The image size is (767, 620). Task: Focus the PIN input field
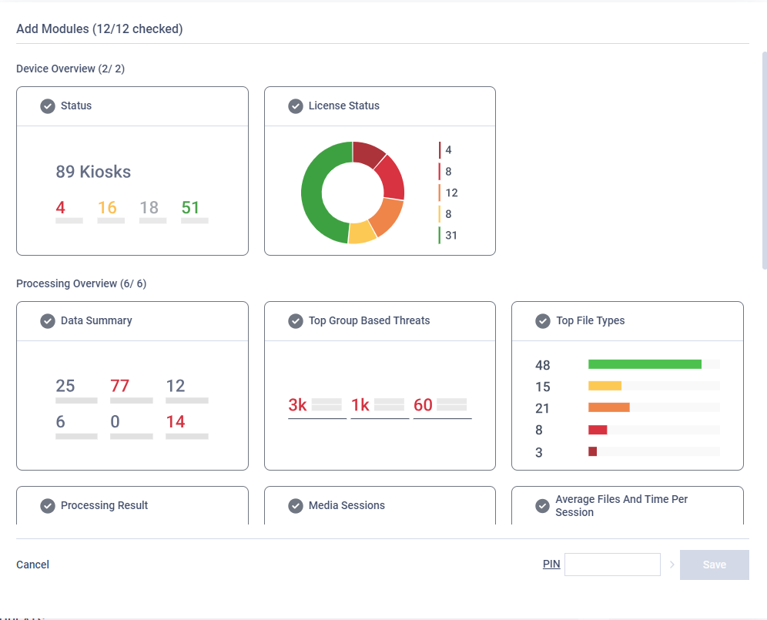coord(612,565)
